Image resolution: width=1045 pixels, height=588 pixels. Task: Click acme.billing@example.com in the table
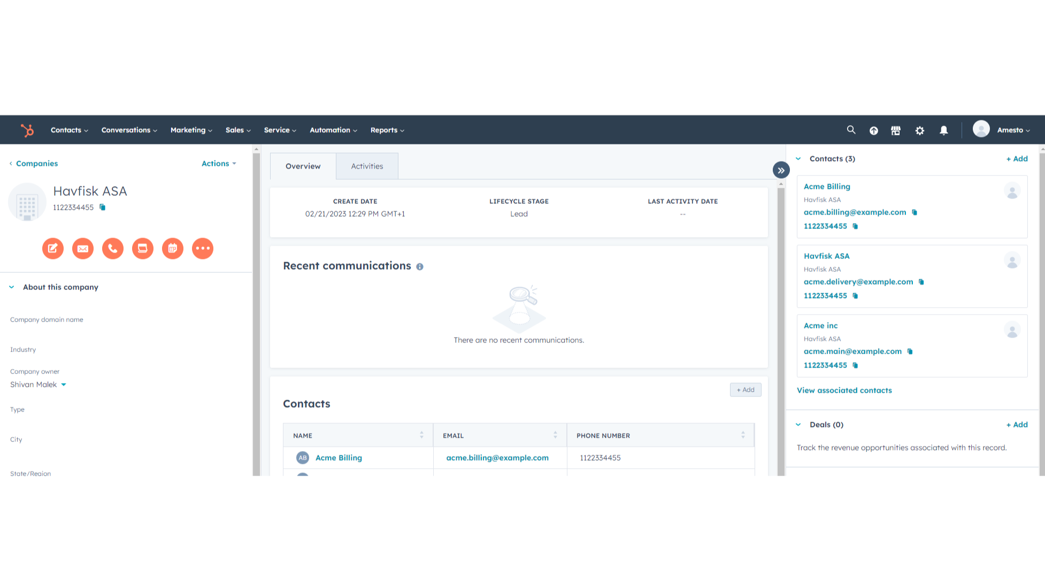(497, 458)
